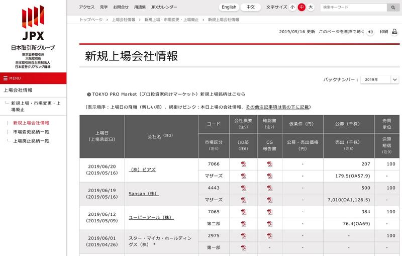Open CG report PDF in 第二部 row
The width and height of the screenshot is (402, 256).
click(269, 224)
